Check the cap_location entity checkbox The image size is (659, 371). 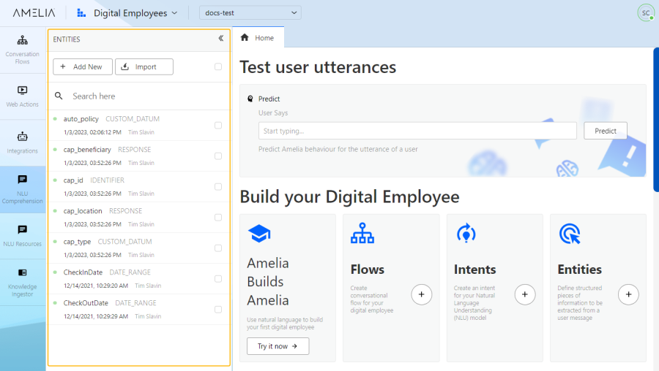(x=218, y=217)
